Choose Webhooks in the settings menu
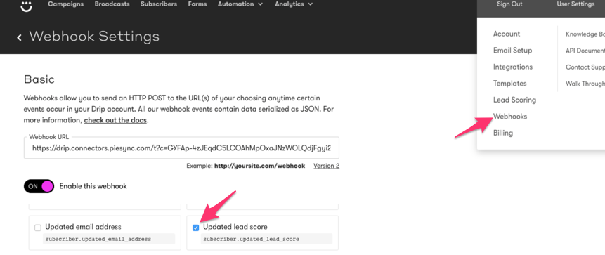This screenshot has width=605, height=255. (x=509, y=117)
